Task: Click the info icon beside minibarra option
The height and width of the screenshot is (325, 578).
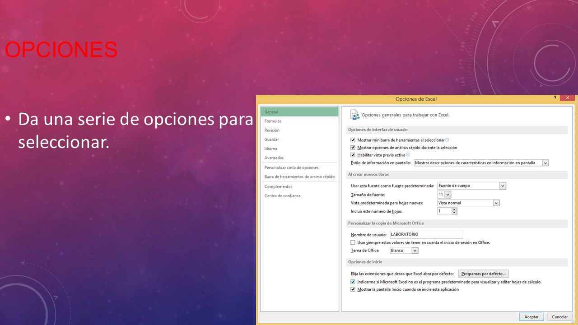Action: coord(447,140)
